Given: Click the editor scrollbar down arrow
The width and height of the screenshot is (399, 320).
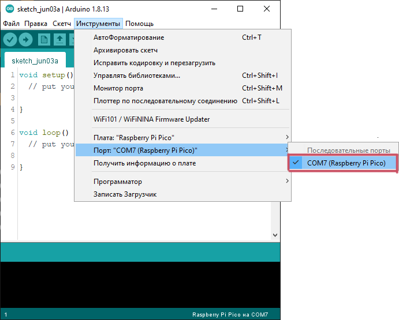Looking at the screenshot, I should point(275,235).
